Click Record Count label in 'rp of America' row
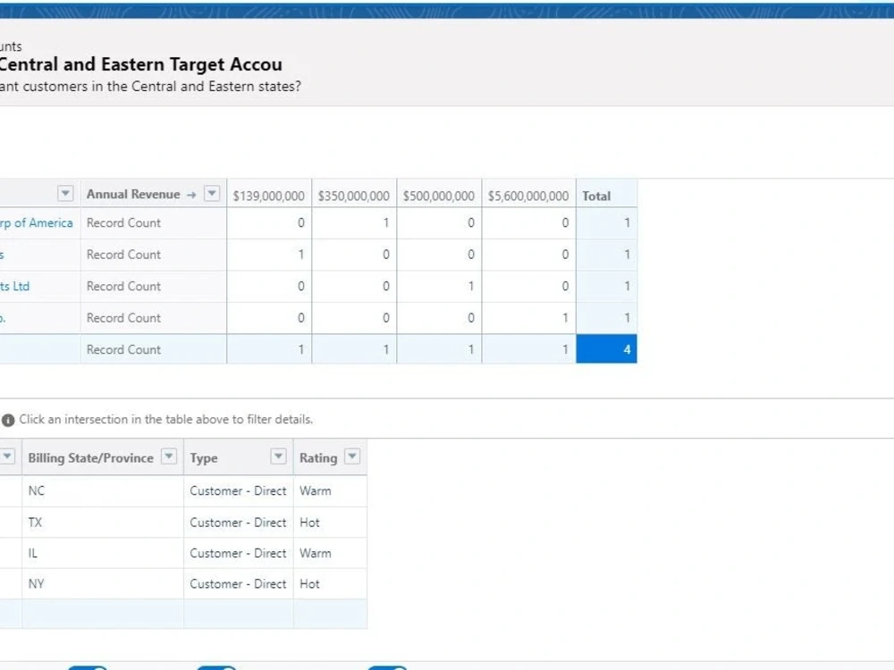 (123, 222)
